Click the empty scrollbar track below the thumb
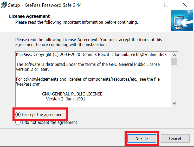Viewport: 194px width, 147px height. tap(174, 83)
